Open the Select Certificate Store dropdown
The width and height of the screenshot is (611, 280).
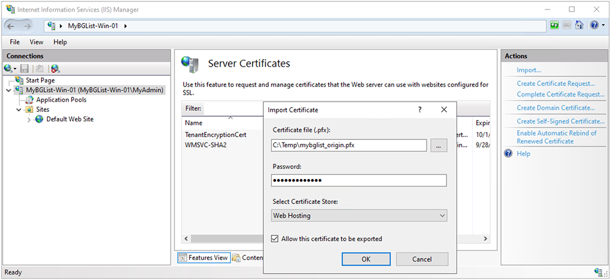click(x=359, y=215)
